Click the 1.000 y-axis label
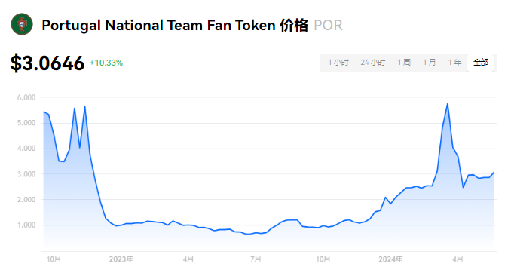 (26, 225)
